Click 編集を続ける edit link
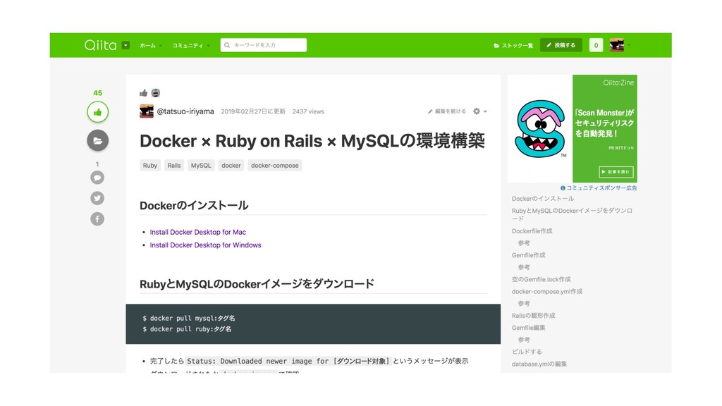This screenshot has width=722, height=406. pyautogui.click(x=446, y=111)
